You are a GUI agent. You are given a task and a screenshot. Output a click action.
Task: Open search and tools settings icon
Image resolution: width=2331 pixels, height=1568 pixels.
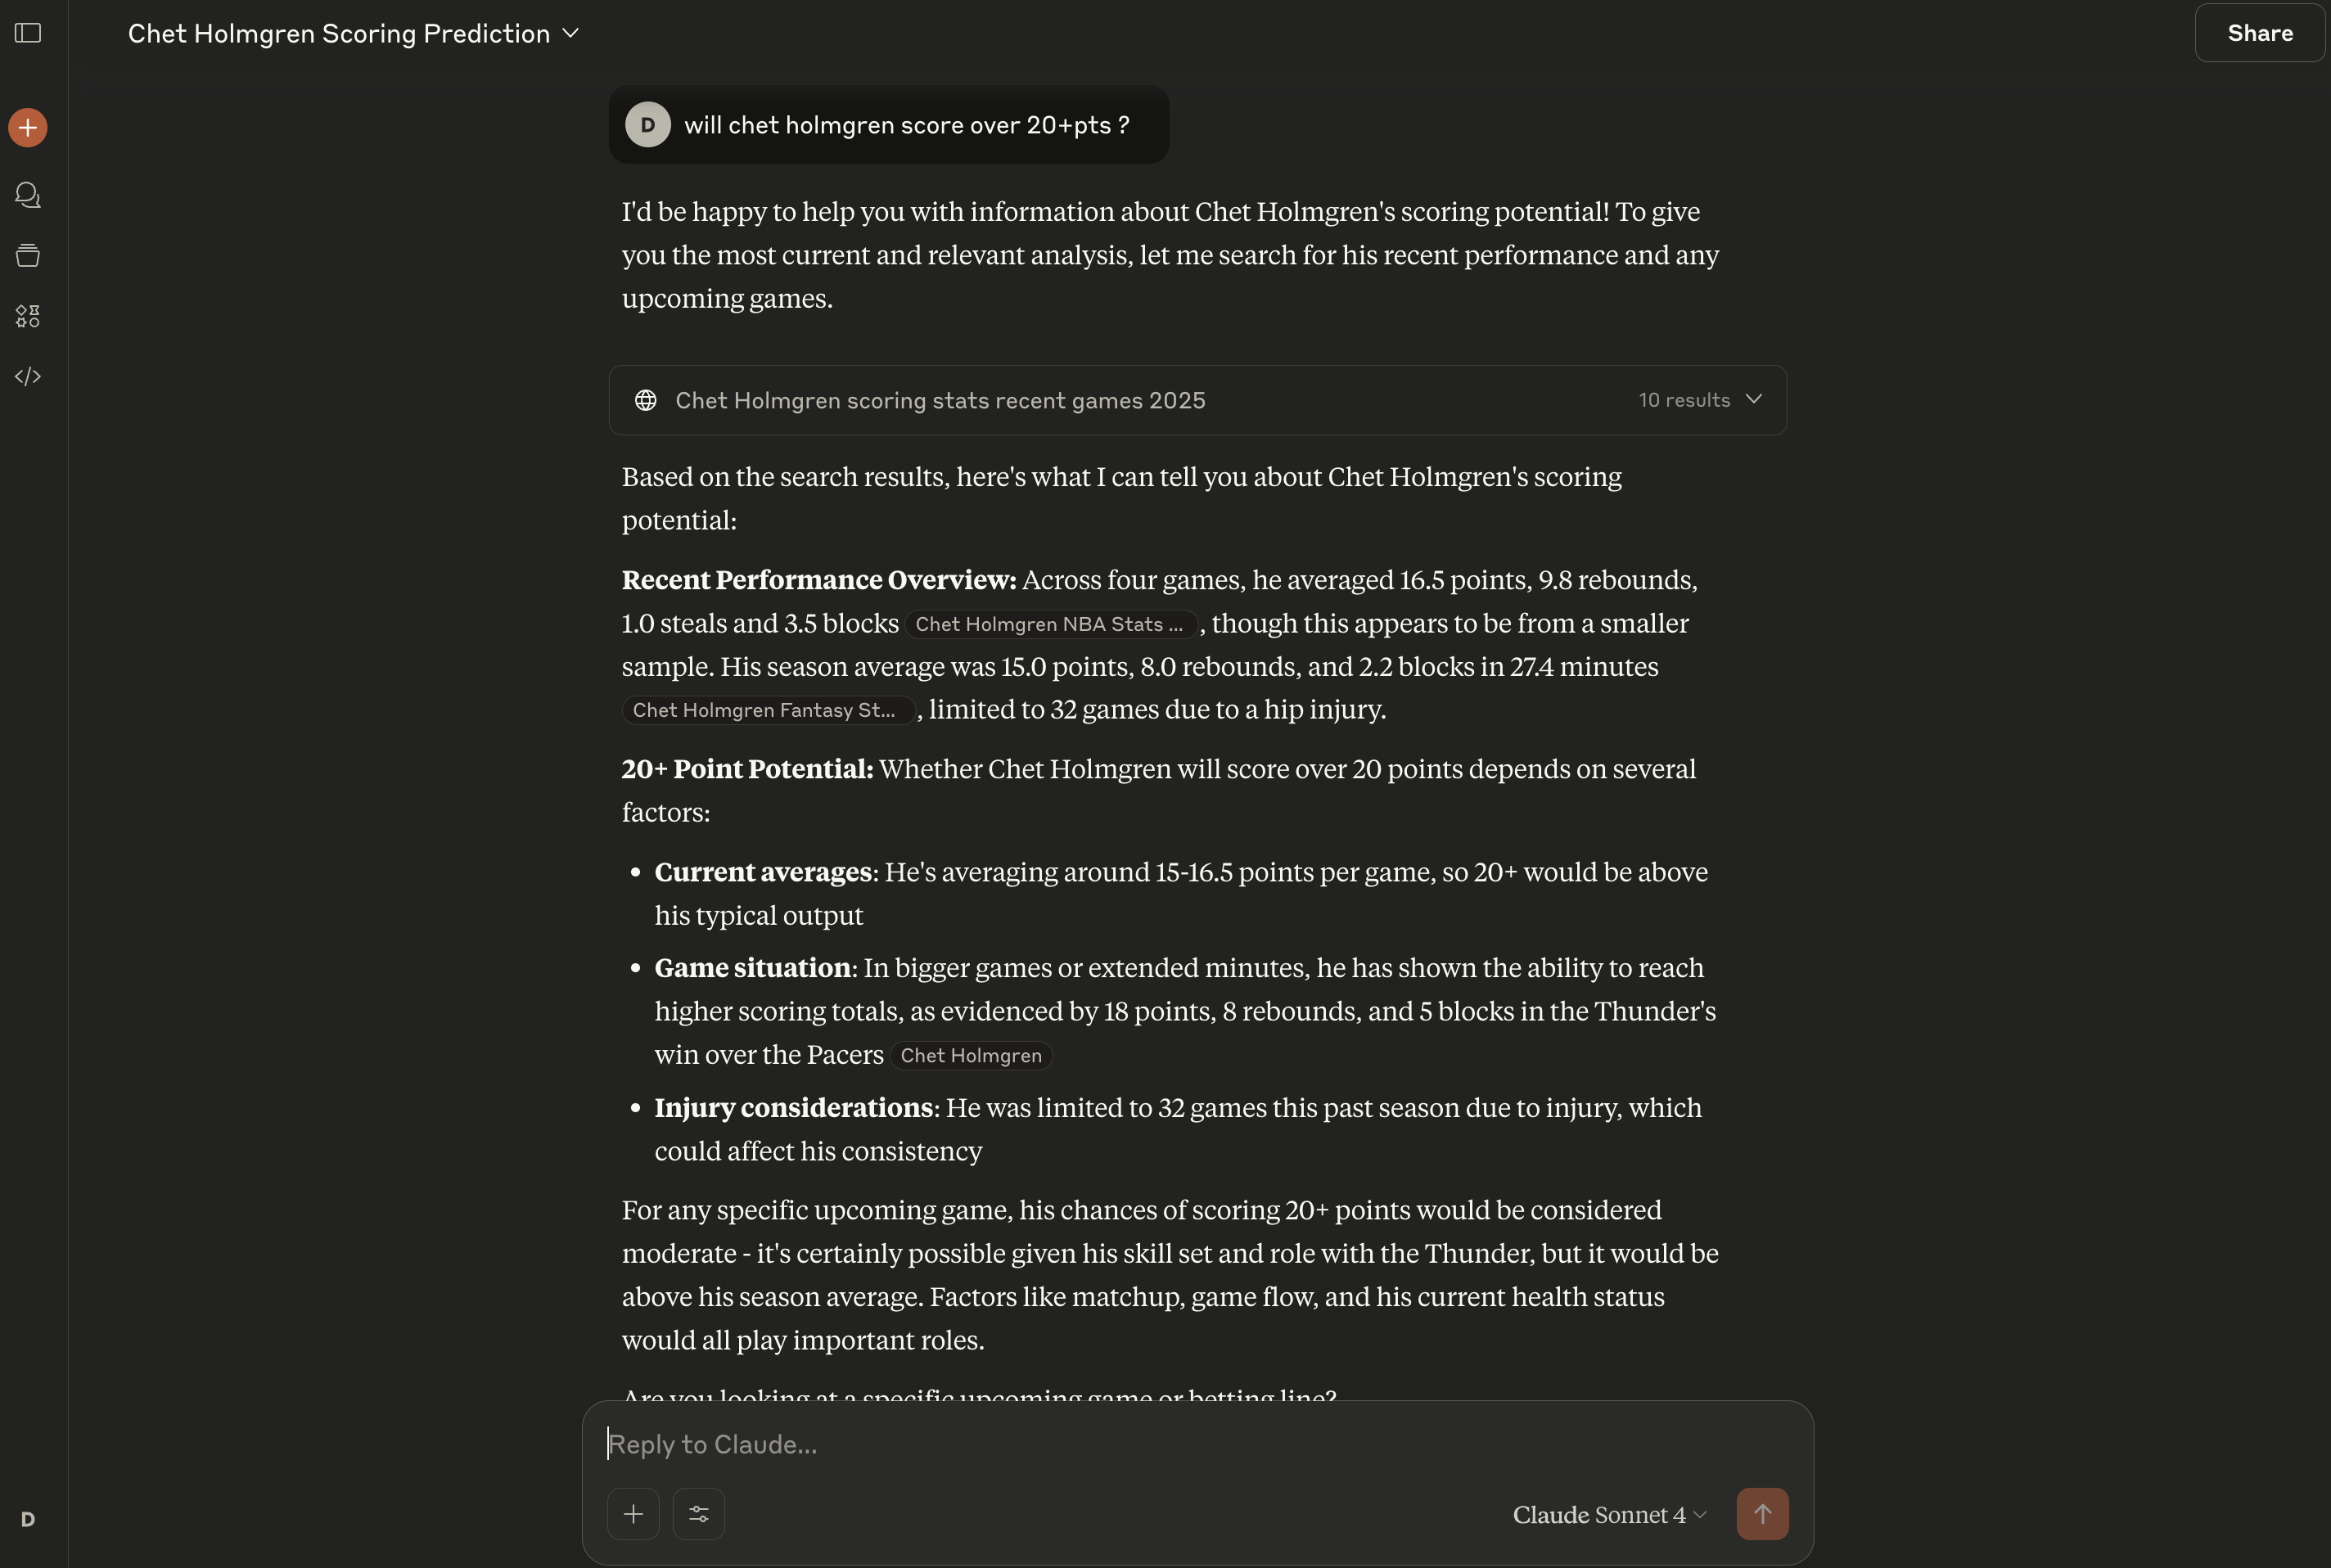pos(699,1513)
